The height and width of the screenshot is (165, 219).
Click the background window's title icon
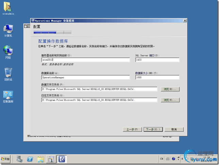click(26, 26)
